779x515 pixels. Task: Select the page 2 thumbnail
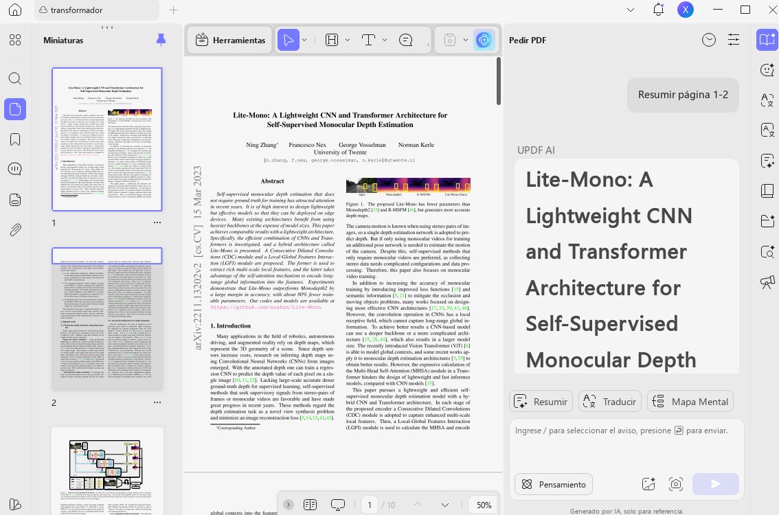[x=107, y=319]
